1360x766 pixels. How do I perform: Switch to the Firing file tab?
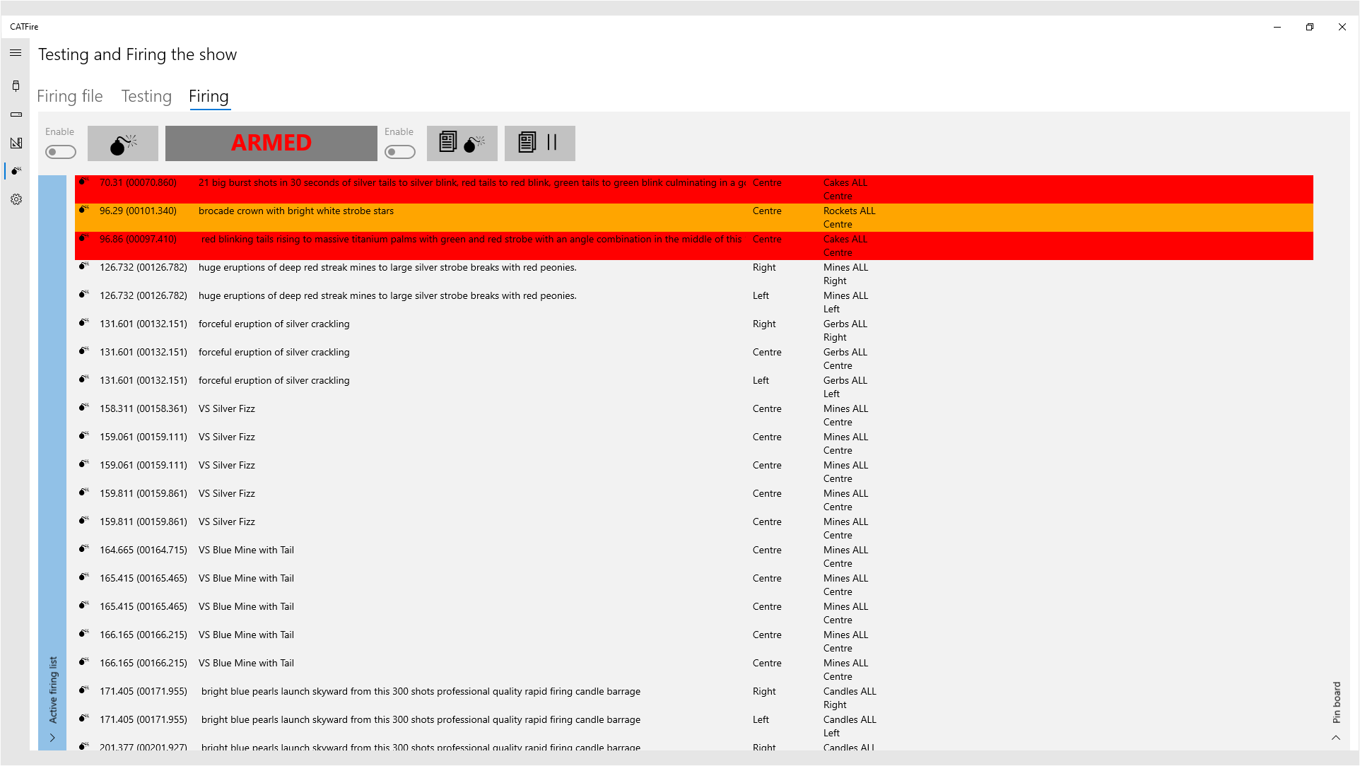pyautogui.click(x=70, y=96)
